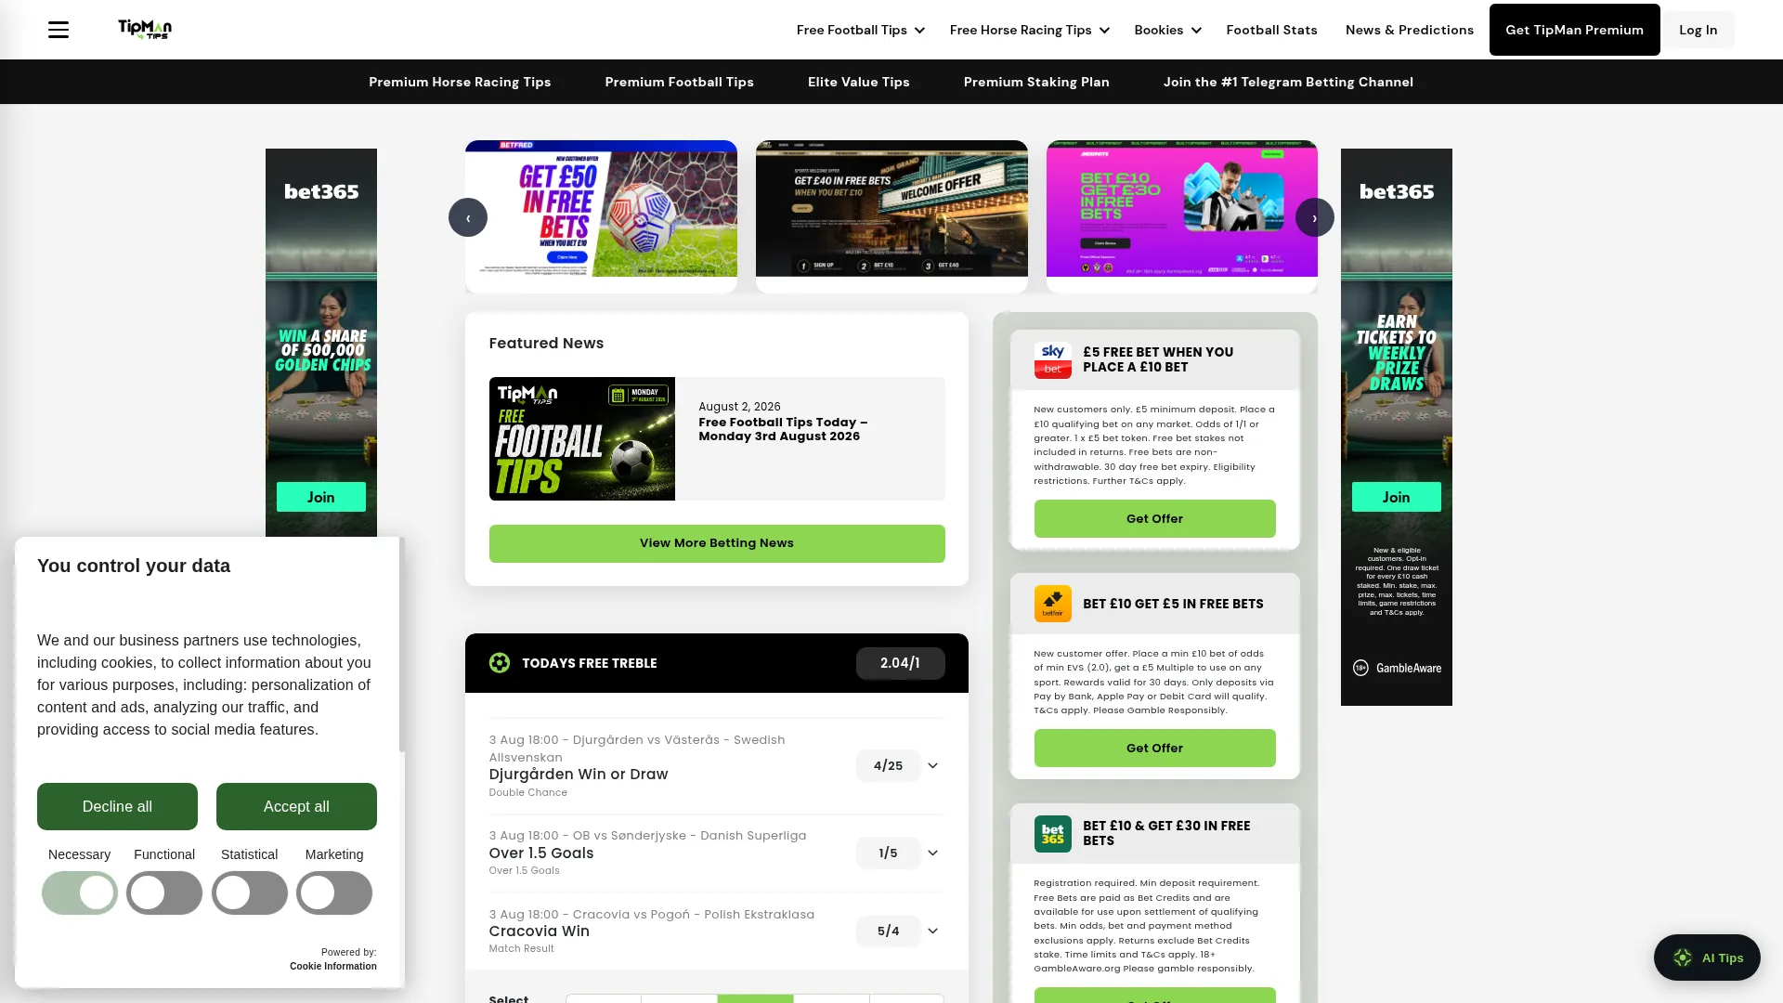Show next offer with right carousel arrow
Image resolution: width=1783 pixels, height=1003 pixels.
[x=1315, y=217]
